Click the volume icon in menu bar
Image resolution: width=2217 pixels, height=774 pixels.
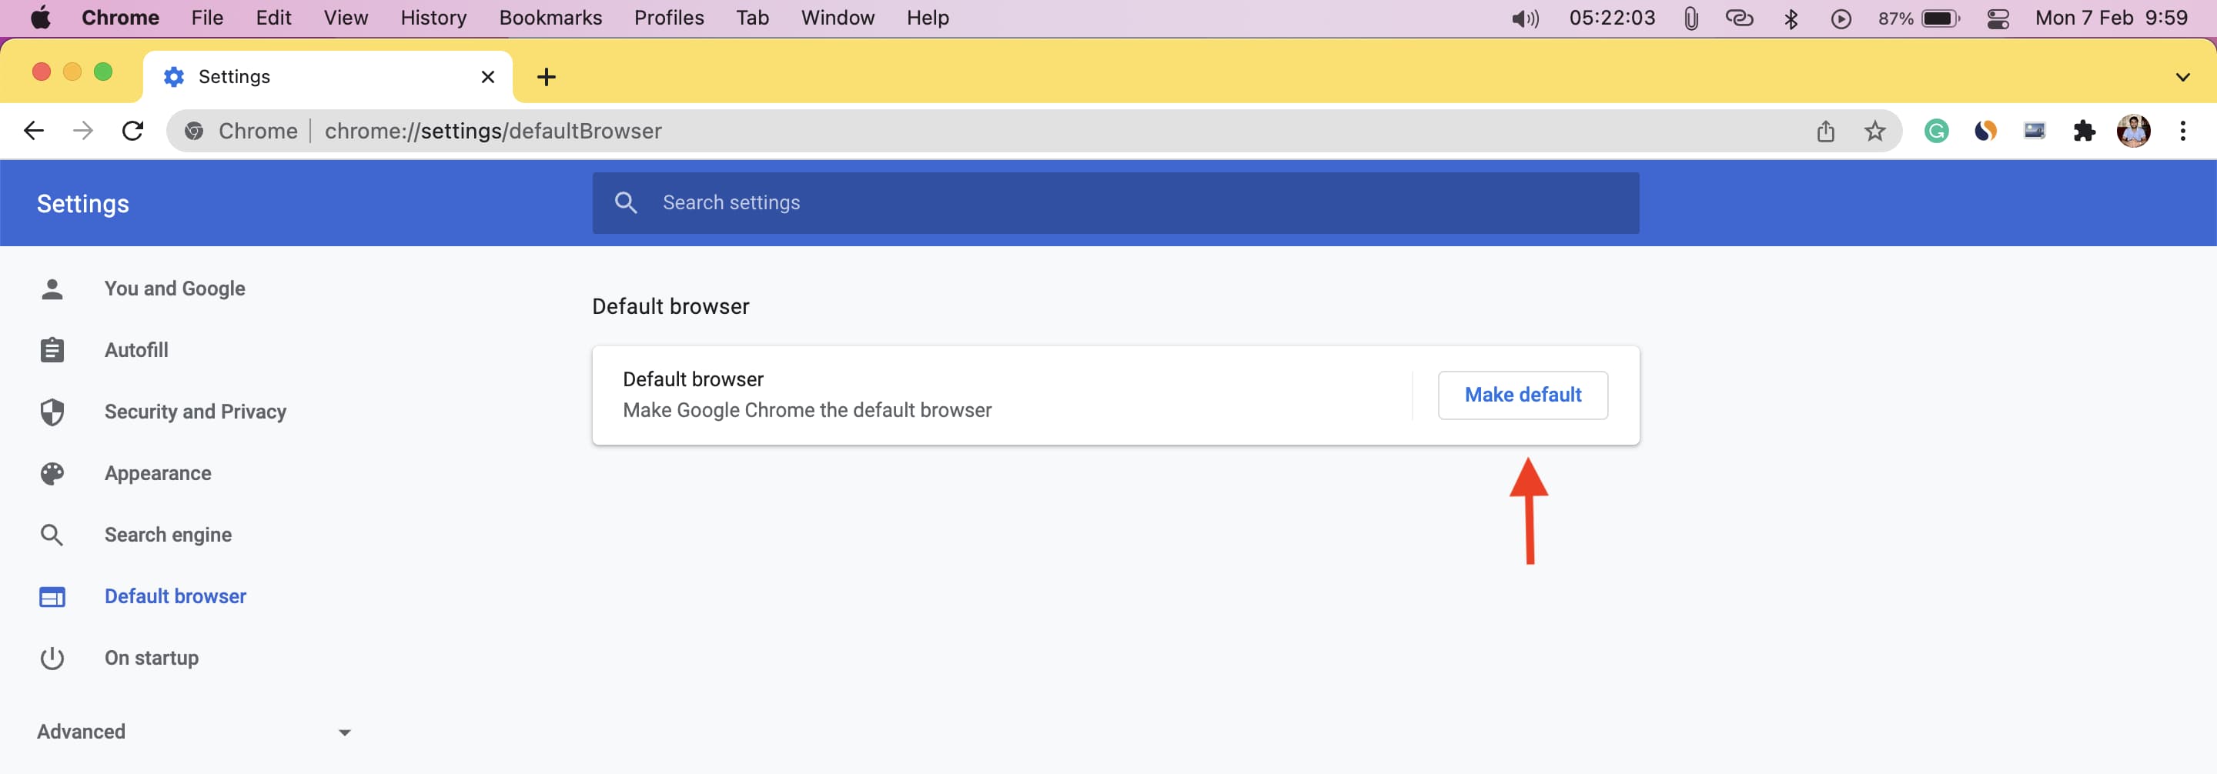(x=1524, y=18)
